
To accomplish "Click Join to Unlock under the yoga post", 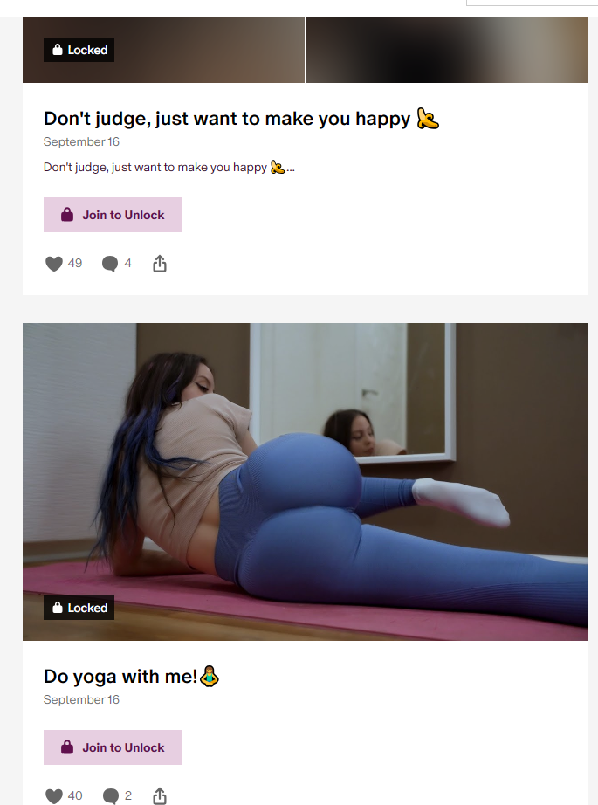I will click(113, 747).
